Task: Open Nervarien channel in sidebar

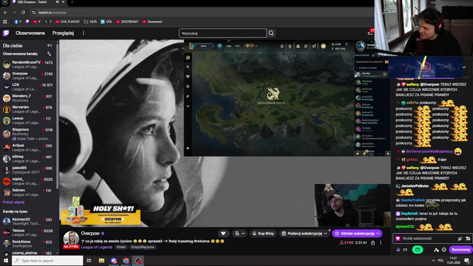Action: [28, 109]
